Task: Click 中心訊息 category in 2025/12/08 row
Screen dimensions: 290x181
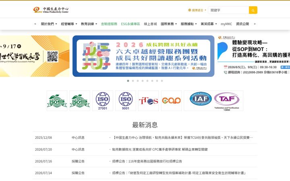Action: pos(78,138)
